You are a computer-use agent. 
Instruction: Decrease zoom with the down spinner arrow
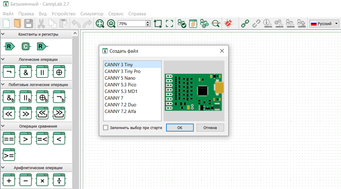pos(148,25)
